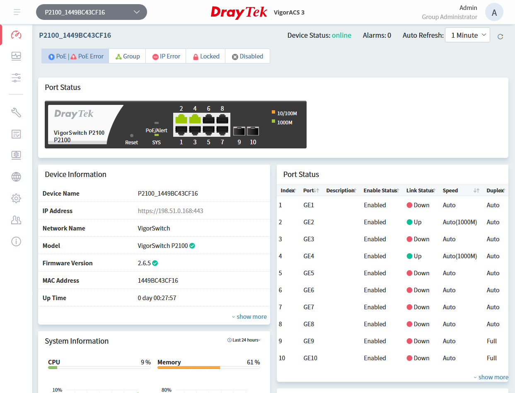Expand the Last 24 hours time range
This screenshot has width=515, height=393.
click(244, 340)
